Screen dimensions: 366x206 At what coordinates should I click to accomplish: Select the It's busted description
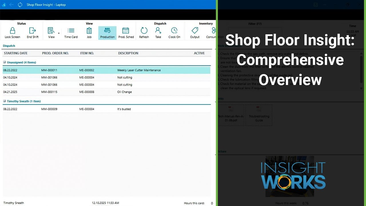coord(124,109)
